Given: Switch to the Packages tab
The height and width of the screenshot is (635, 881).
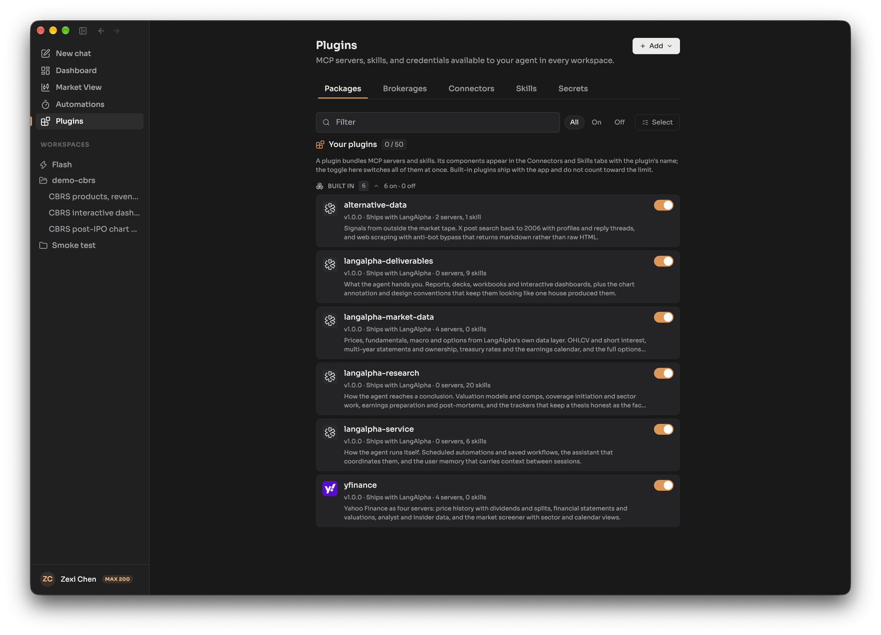Looking at the screenshot, I should pos(343,88).
